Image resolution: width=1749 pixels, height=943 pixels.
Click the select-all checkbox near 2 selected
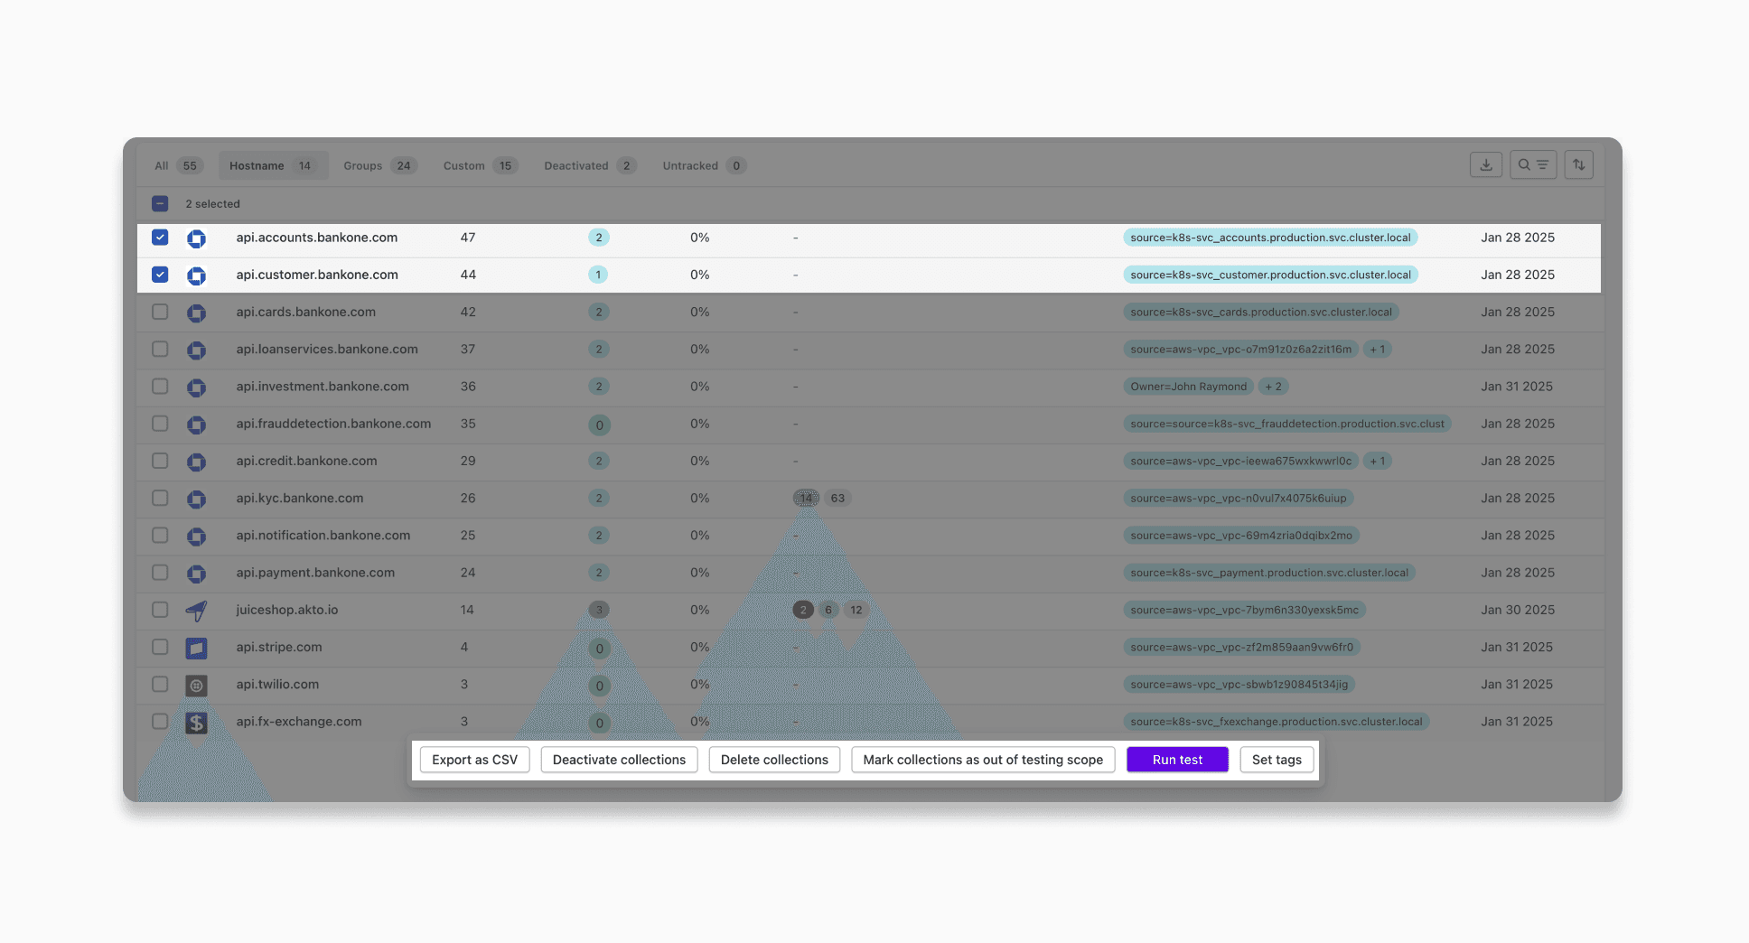(x=160, y=203)
